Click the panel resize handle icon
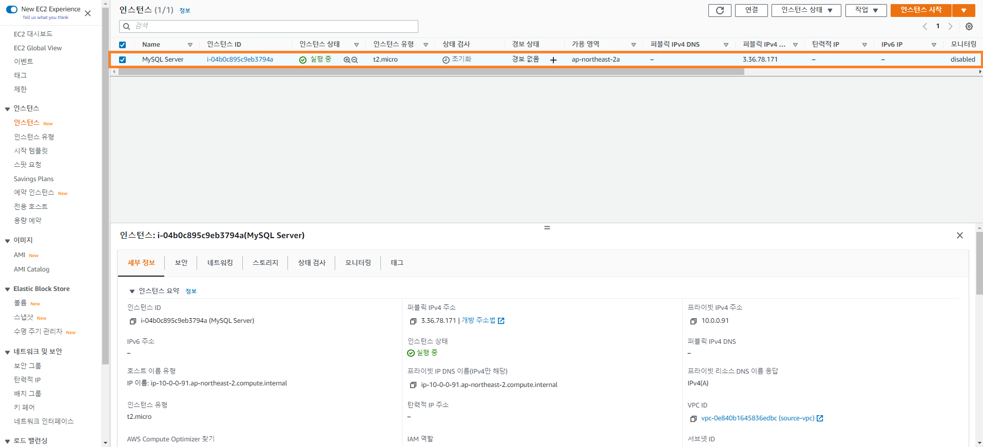Image resolution: width=983 pixels, height=447 pixels. tap(547, 227)
